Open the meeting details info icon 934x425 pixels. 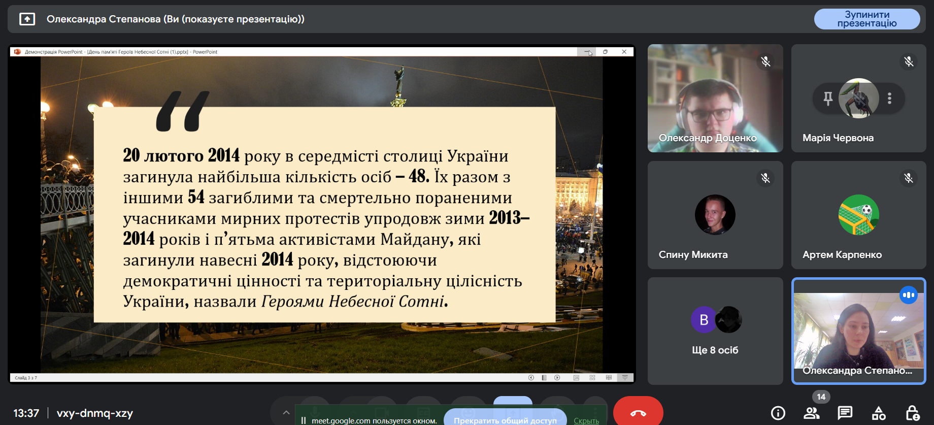[x=778, y=413]
